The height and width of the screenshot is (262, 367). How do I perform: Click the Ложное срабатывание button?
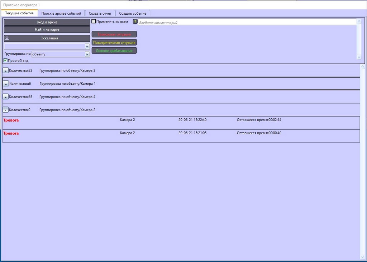pyautogui.click(x=114, y=51)
